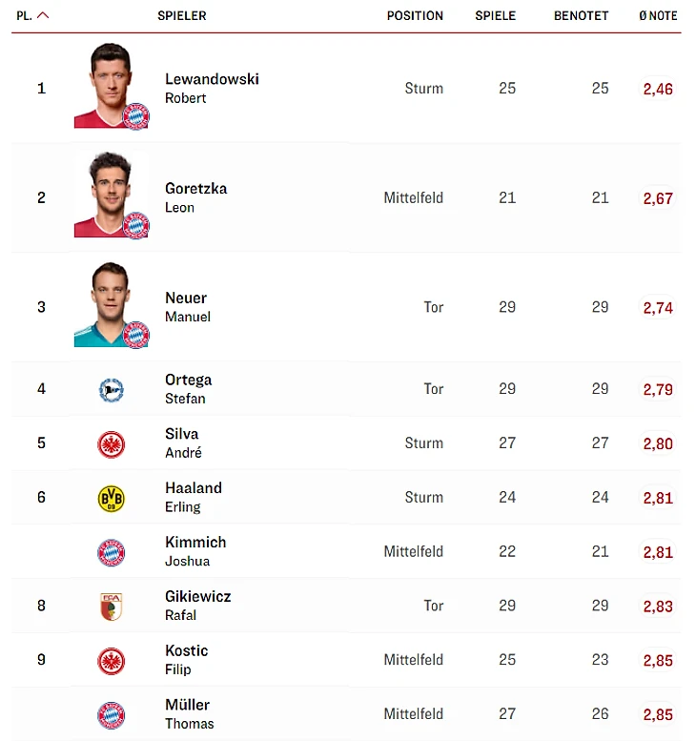Sort table by Ø NOTE column
The width and height of the screenshot is (696, 741).
pos(658,15)
